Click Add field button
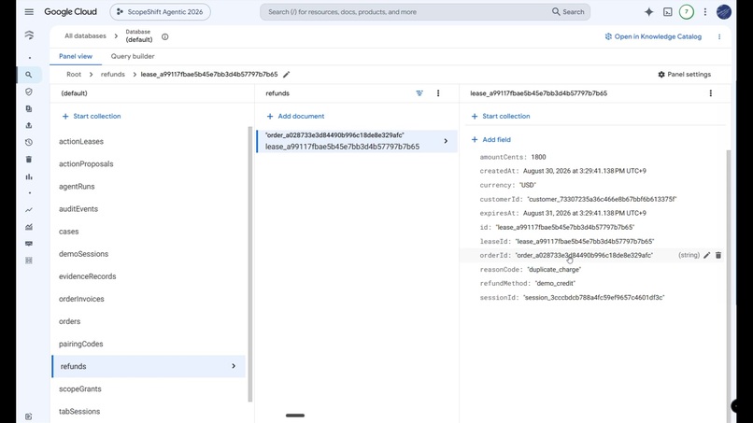The width and height of the screenshot is (753, 423). (490, 140)
